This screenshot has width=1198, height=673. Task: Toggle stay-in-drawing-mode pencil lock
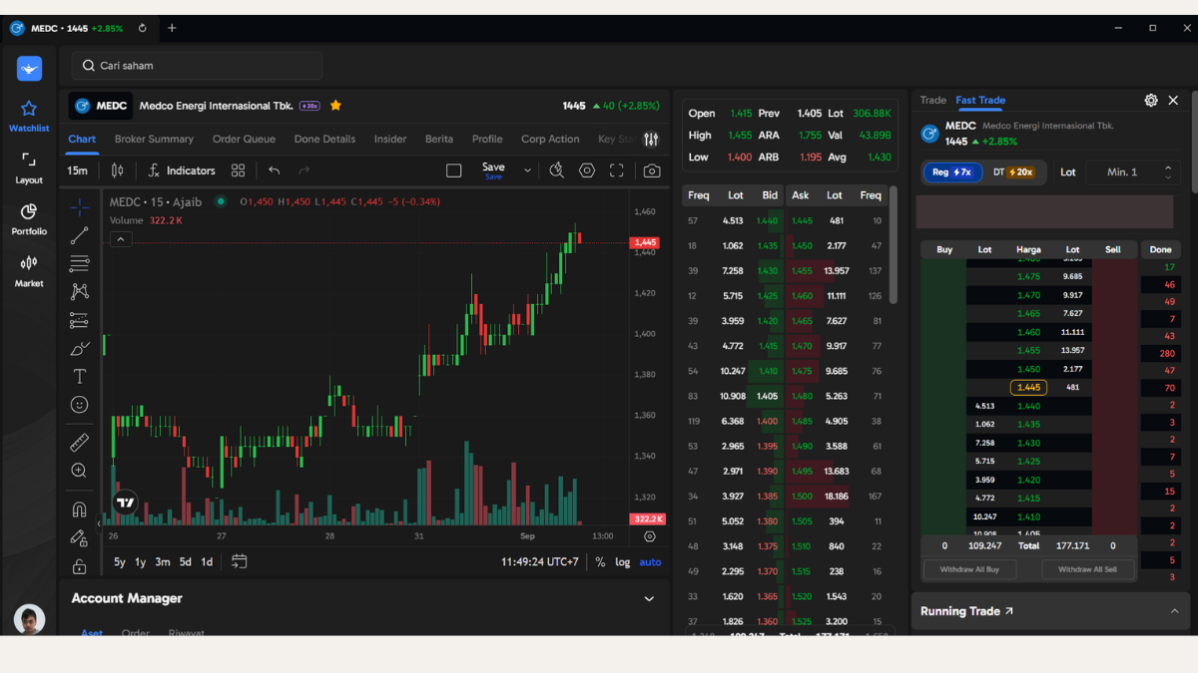tap(79, 538)
